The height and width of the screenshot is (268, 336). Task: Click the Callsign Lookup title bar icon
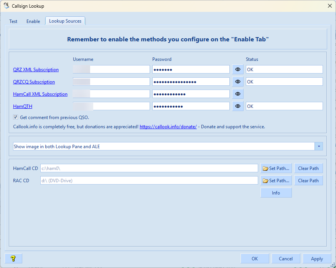click(7, 6)
